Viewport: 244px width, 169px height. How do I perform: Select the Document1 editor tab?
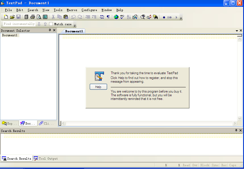pyautogui.click(x=74, y=31)
